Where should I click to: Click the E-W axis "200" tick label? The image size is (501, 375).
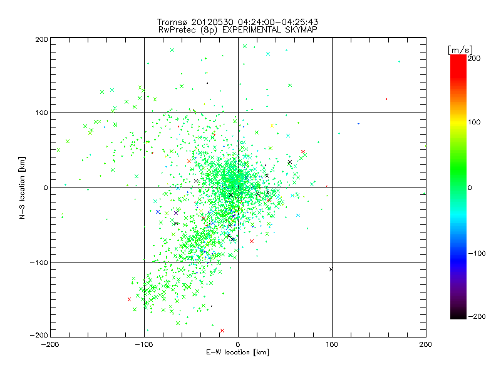click(x=426, y=345)
